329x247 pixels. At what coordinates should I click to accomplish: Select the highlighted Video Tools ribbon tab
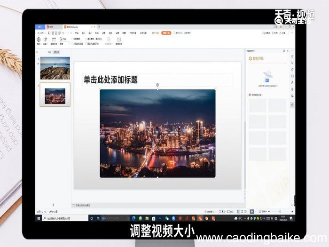coord(166,33)
